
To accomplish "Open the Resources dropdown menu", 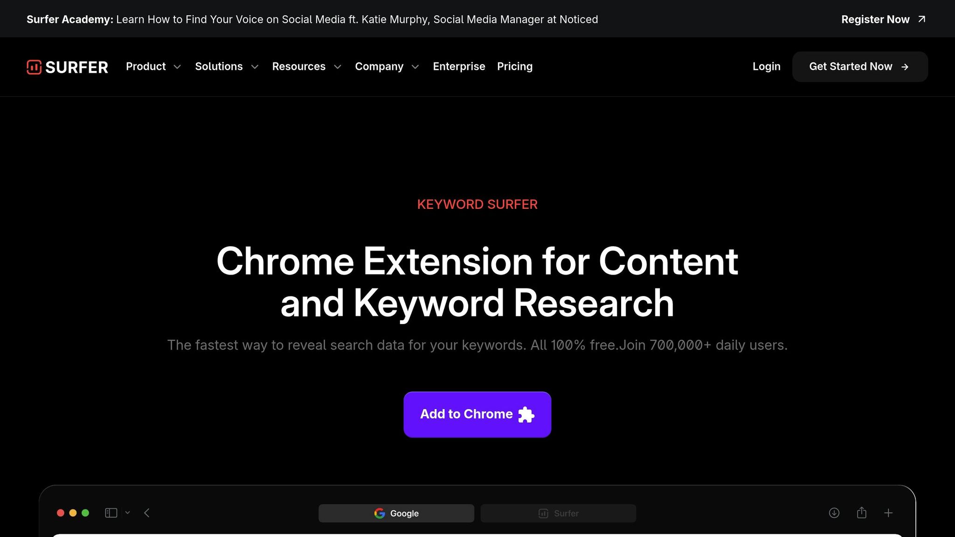I will (x=306, y=67).
